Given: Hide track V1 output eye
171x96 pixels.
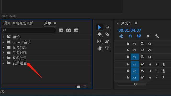Looking at the screenshot, I should point(150,57).
